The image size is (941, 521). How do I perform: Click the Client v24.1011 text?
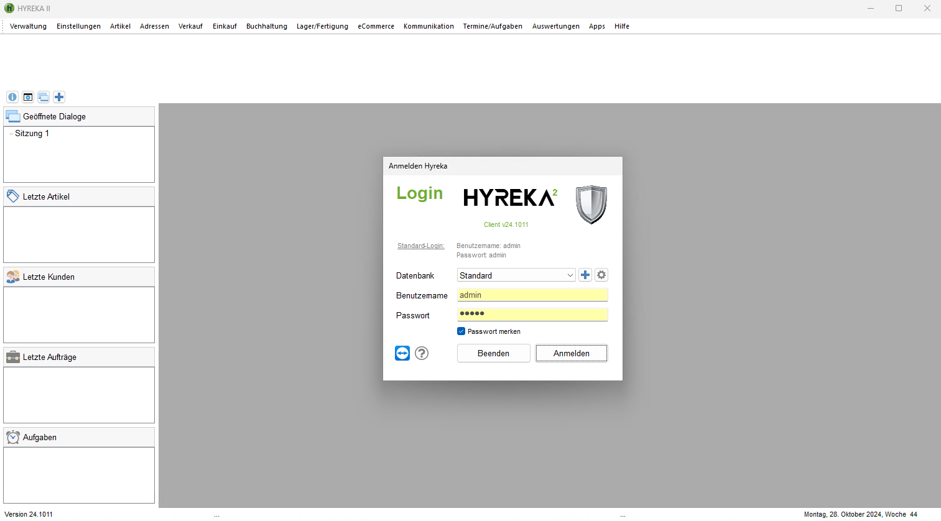[x=506, y=224]
